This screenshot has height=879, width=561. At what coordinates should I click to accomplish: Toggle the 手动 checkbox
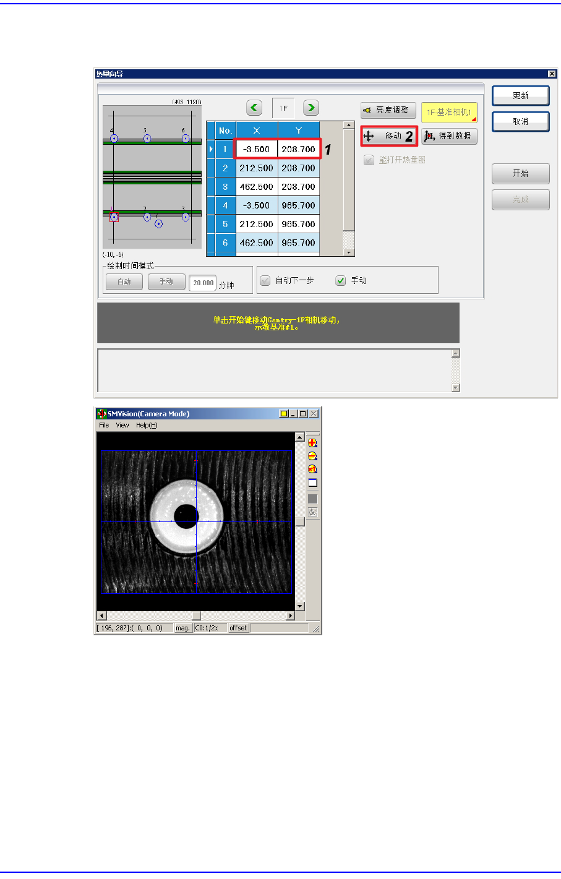pos(340,281)
